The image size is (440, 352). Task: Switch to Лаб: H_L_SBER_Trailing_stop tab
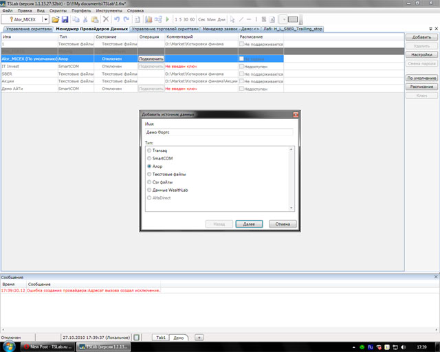(292, 29)
